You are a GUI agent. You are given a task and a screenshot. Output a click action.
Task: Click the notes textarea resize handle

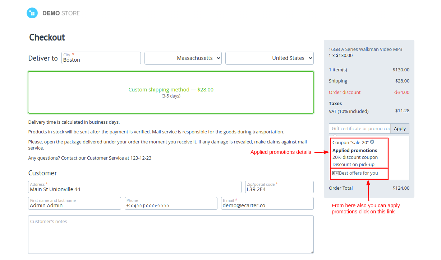click(x=311, y=252)
